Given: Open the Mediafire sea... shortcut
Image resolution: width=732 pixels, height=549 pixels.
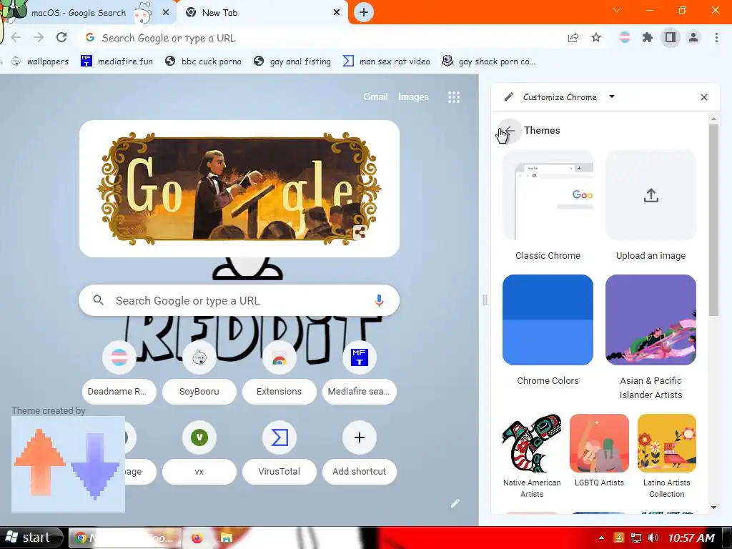Looking at the screenshot, I should [x=359, y=372].
